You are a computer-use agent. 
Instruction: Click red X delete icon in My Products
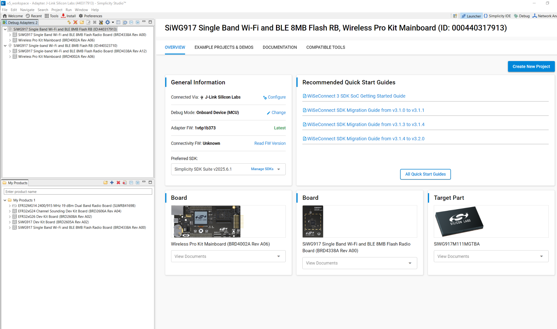click(118, 183)
